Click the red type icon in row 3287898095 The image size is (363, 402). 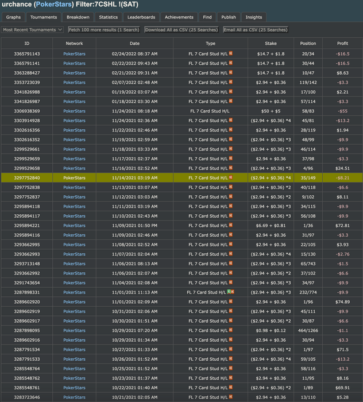[x=231, y=330]
